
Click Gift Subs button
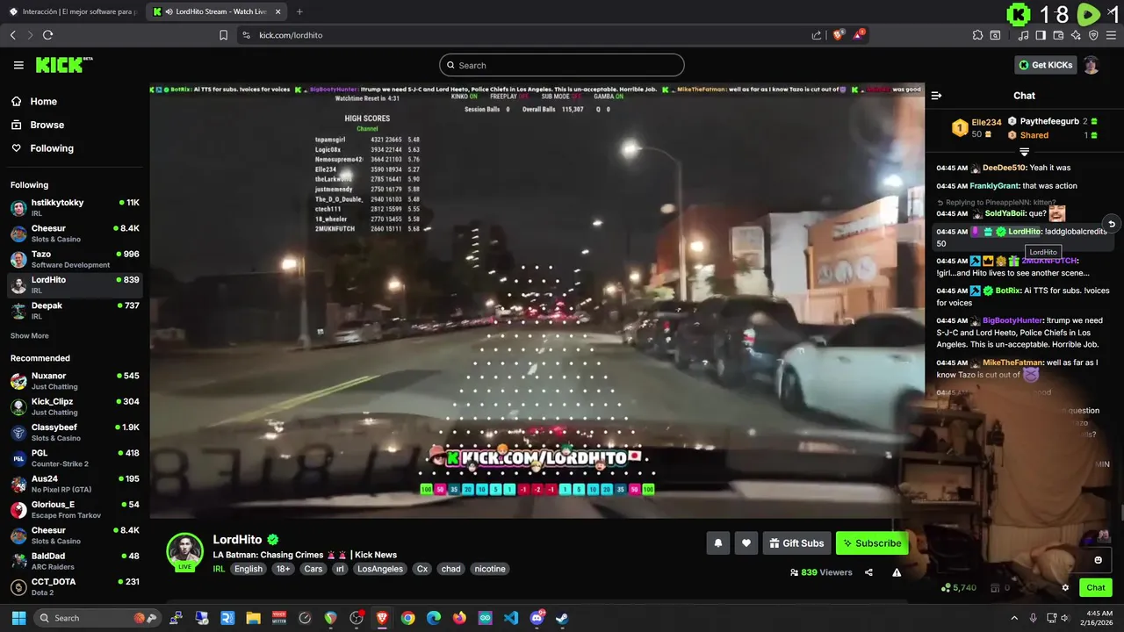click(796, 543)
